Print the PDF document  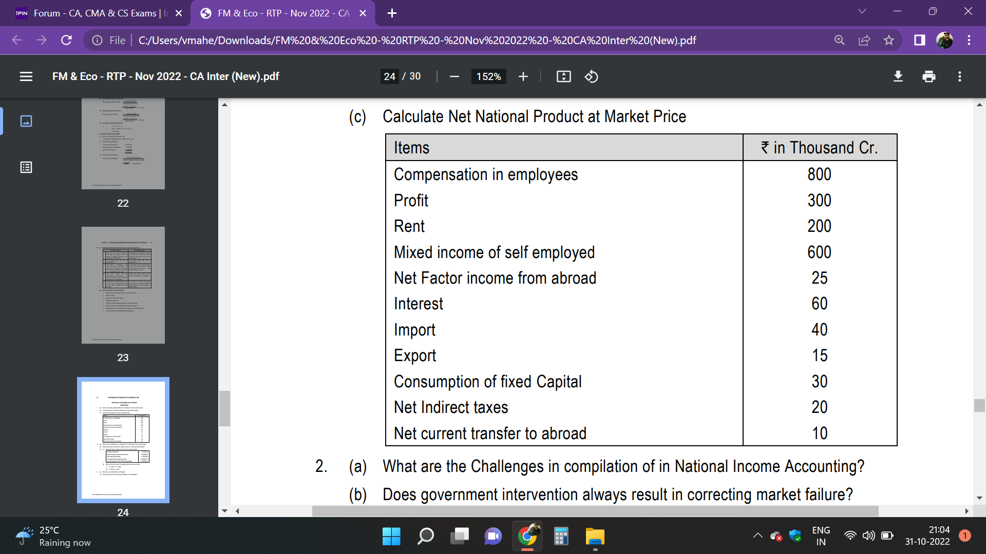click(x=928, y=76)
